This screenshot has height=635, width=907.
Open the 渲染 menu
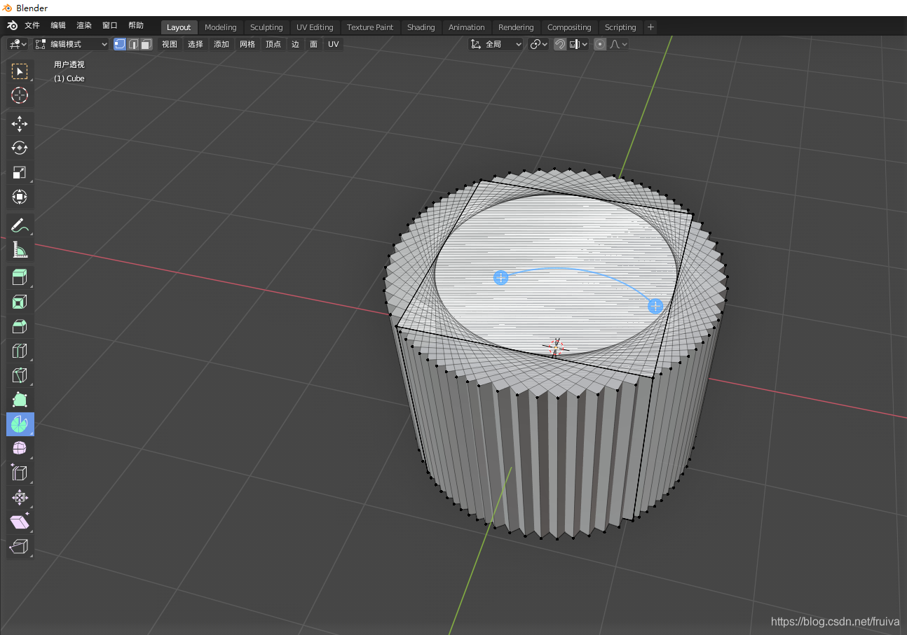click(x=84, y=25)
